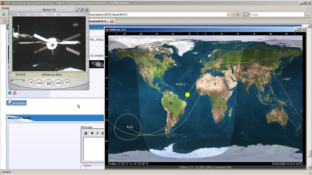Screen dimensions: 312x175
Task: Click the Diffusion en direct status bar
Action: tap(49, 75)
